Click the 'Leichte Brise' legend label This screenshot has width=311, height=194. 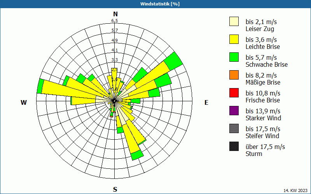click(x=263, y=47)
